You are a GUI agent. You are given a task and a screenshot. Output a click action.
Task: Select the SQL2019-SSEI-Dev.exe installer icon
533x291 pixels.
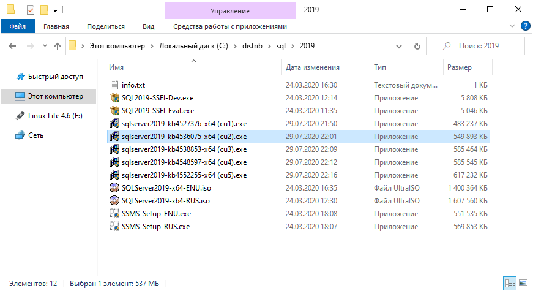pyautogui.click(x=114, y=97)
